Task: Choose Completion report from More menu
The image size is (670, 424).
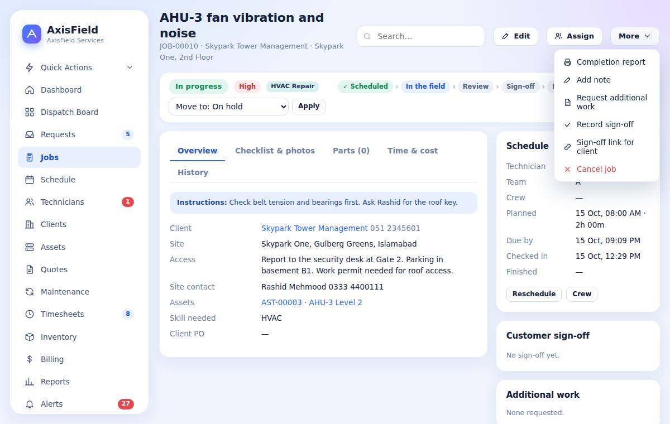Action: coord(607,62)
